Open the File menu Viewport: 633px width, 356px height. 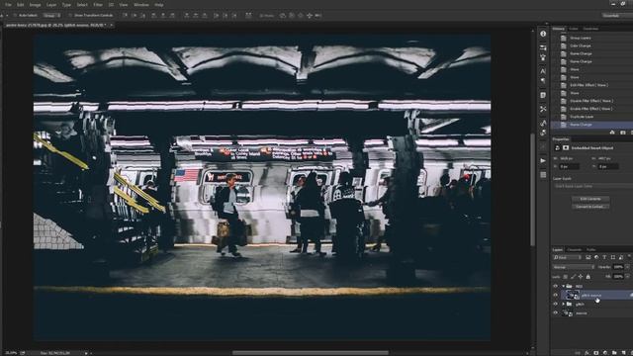coord(8,5)
